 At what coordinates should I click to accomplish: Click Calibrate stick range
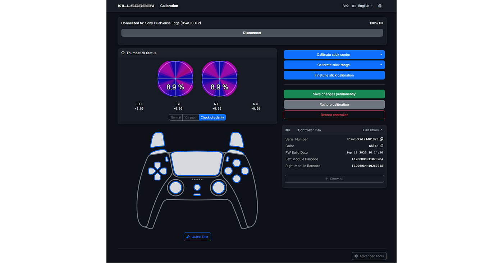coord(330,65)
